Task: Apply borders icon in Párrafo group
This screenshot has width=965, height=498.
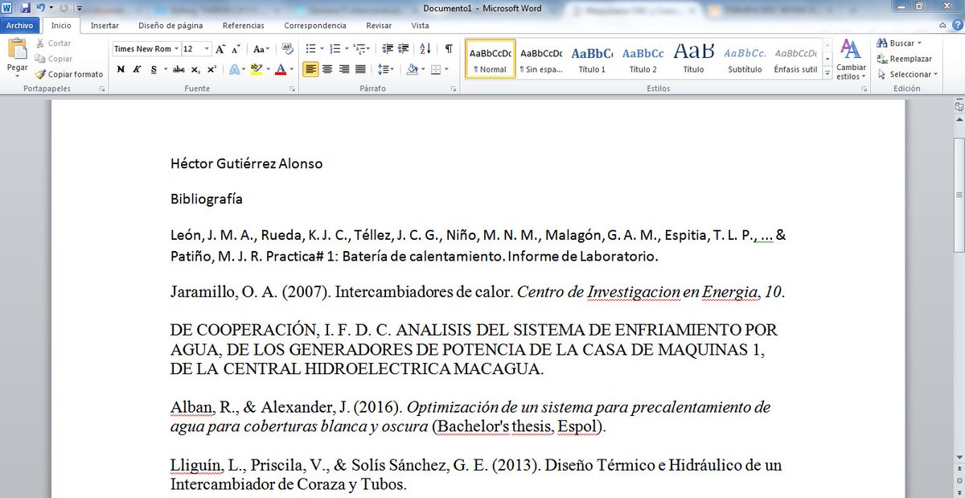Action: coord(435,69)
